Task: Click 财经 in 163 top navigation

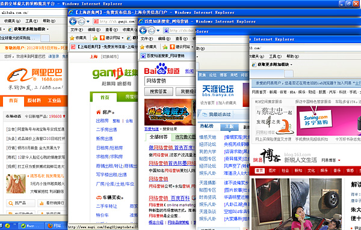Action: click(x=312, y=92)
